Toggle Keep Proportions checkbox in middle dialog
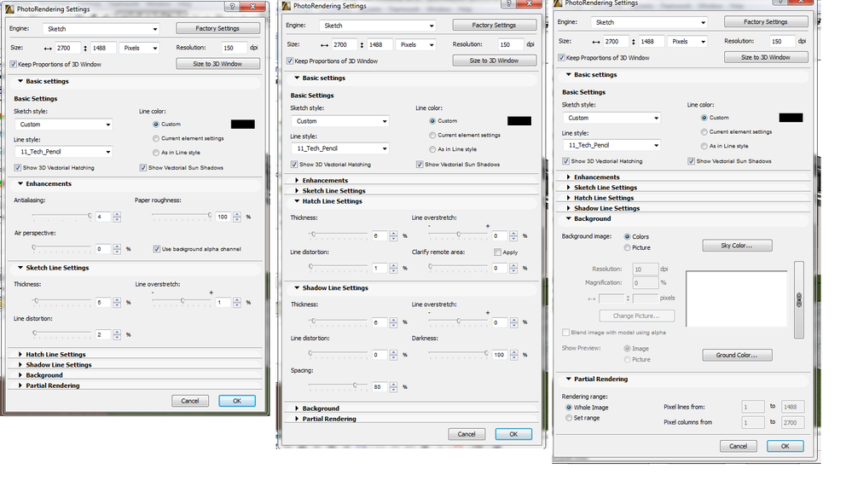The height and width of the screenshot is (481, 852). click(290, 61)
